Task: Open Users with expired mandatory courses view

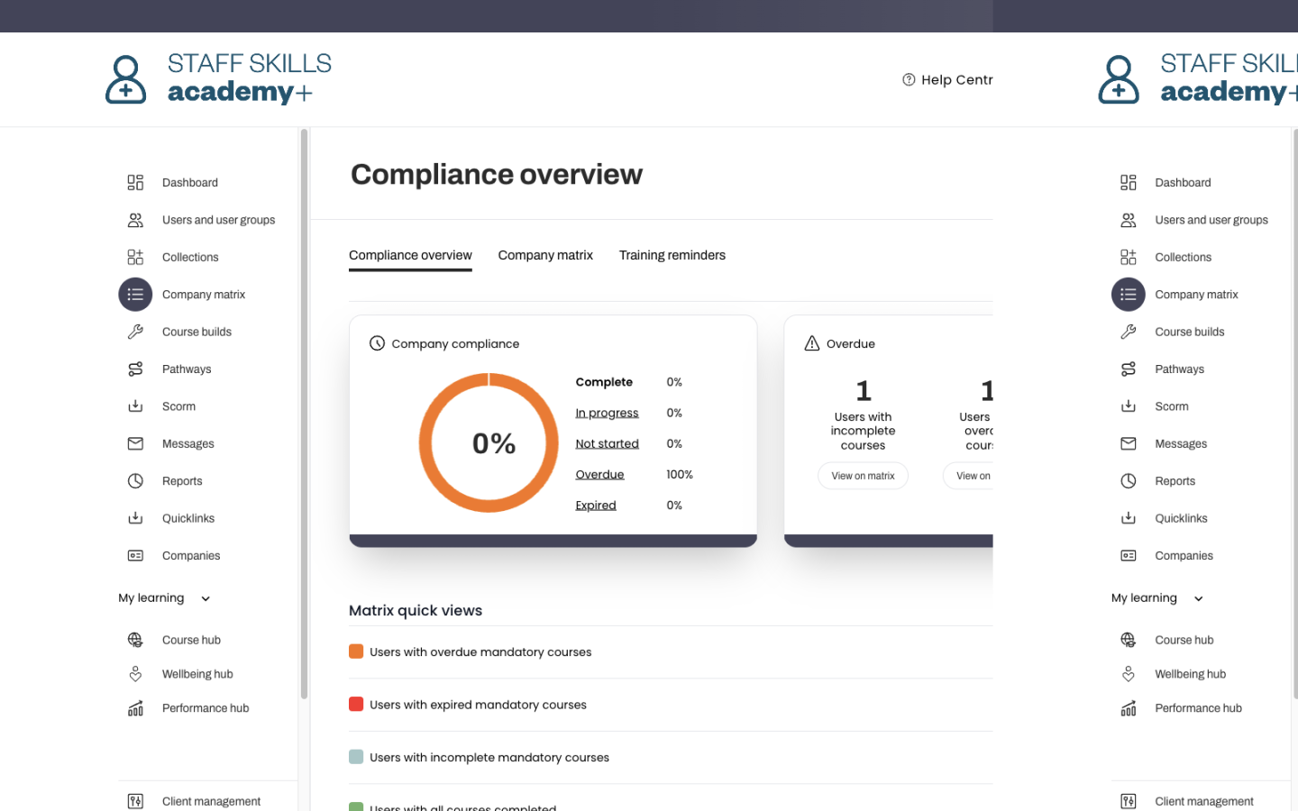Action: click(478, 705)
